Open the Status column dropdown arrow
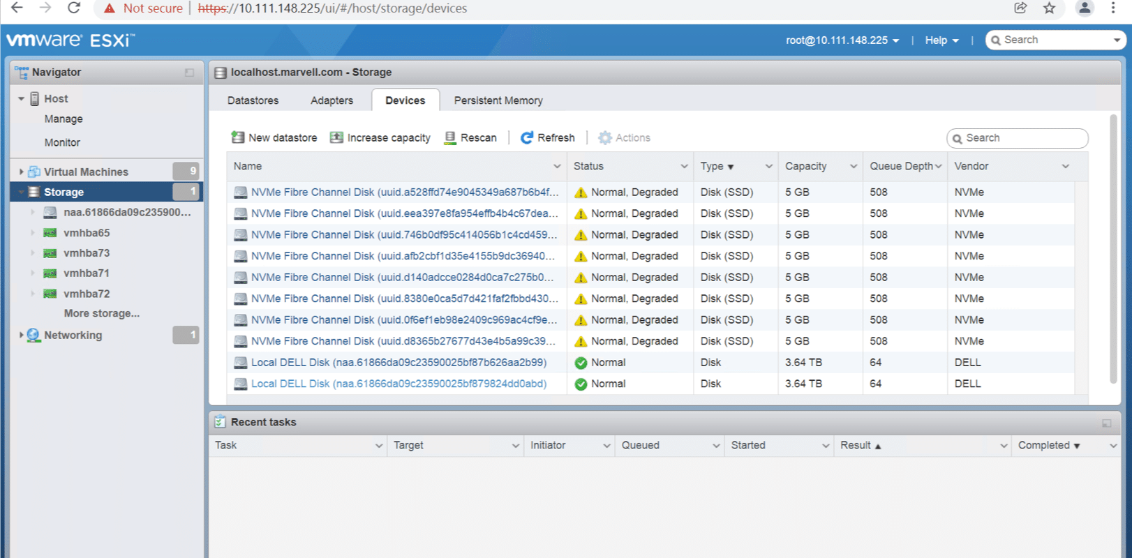This screenshot has width=1132, height=558. (684, 166)
